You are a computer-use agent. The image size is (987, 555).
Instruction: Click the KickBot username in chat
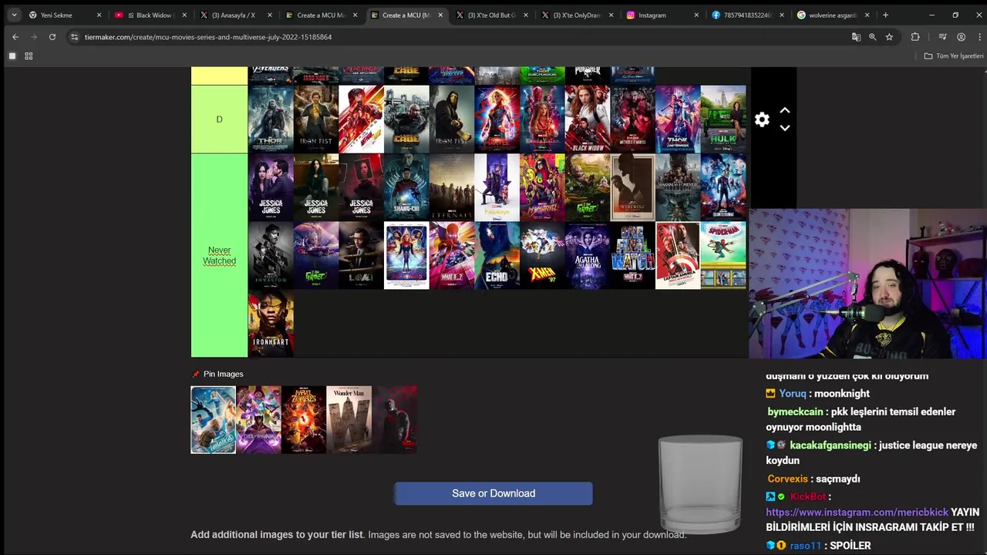coord(807,496)
